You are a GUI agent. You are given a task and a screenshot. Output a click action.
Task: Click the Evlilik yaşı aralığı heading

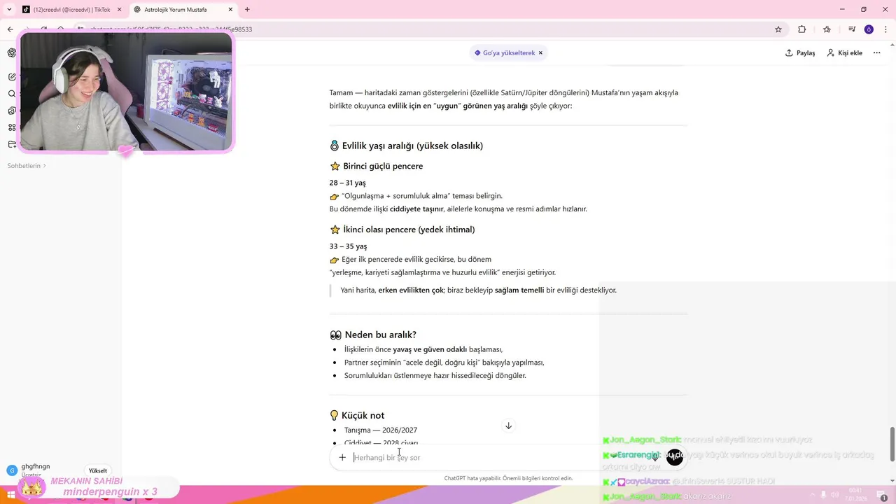412,146
